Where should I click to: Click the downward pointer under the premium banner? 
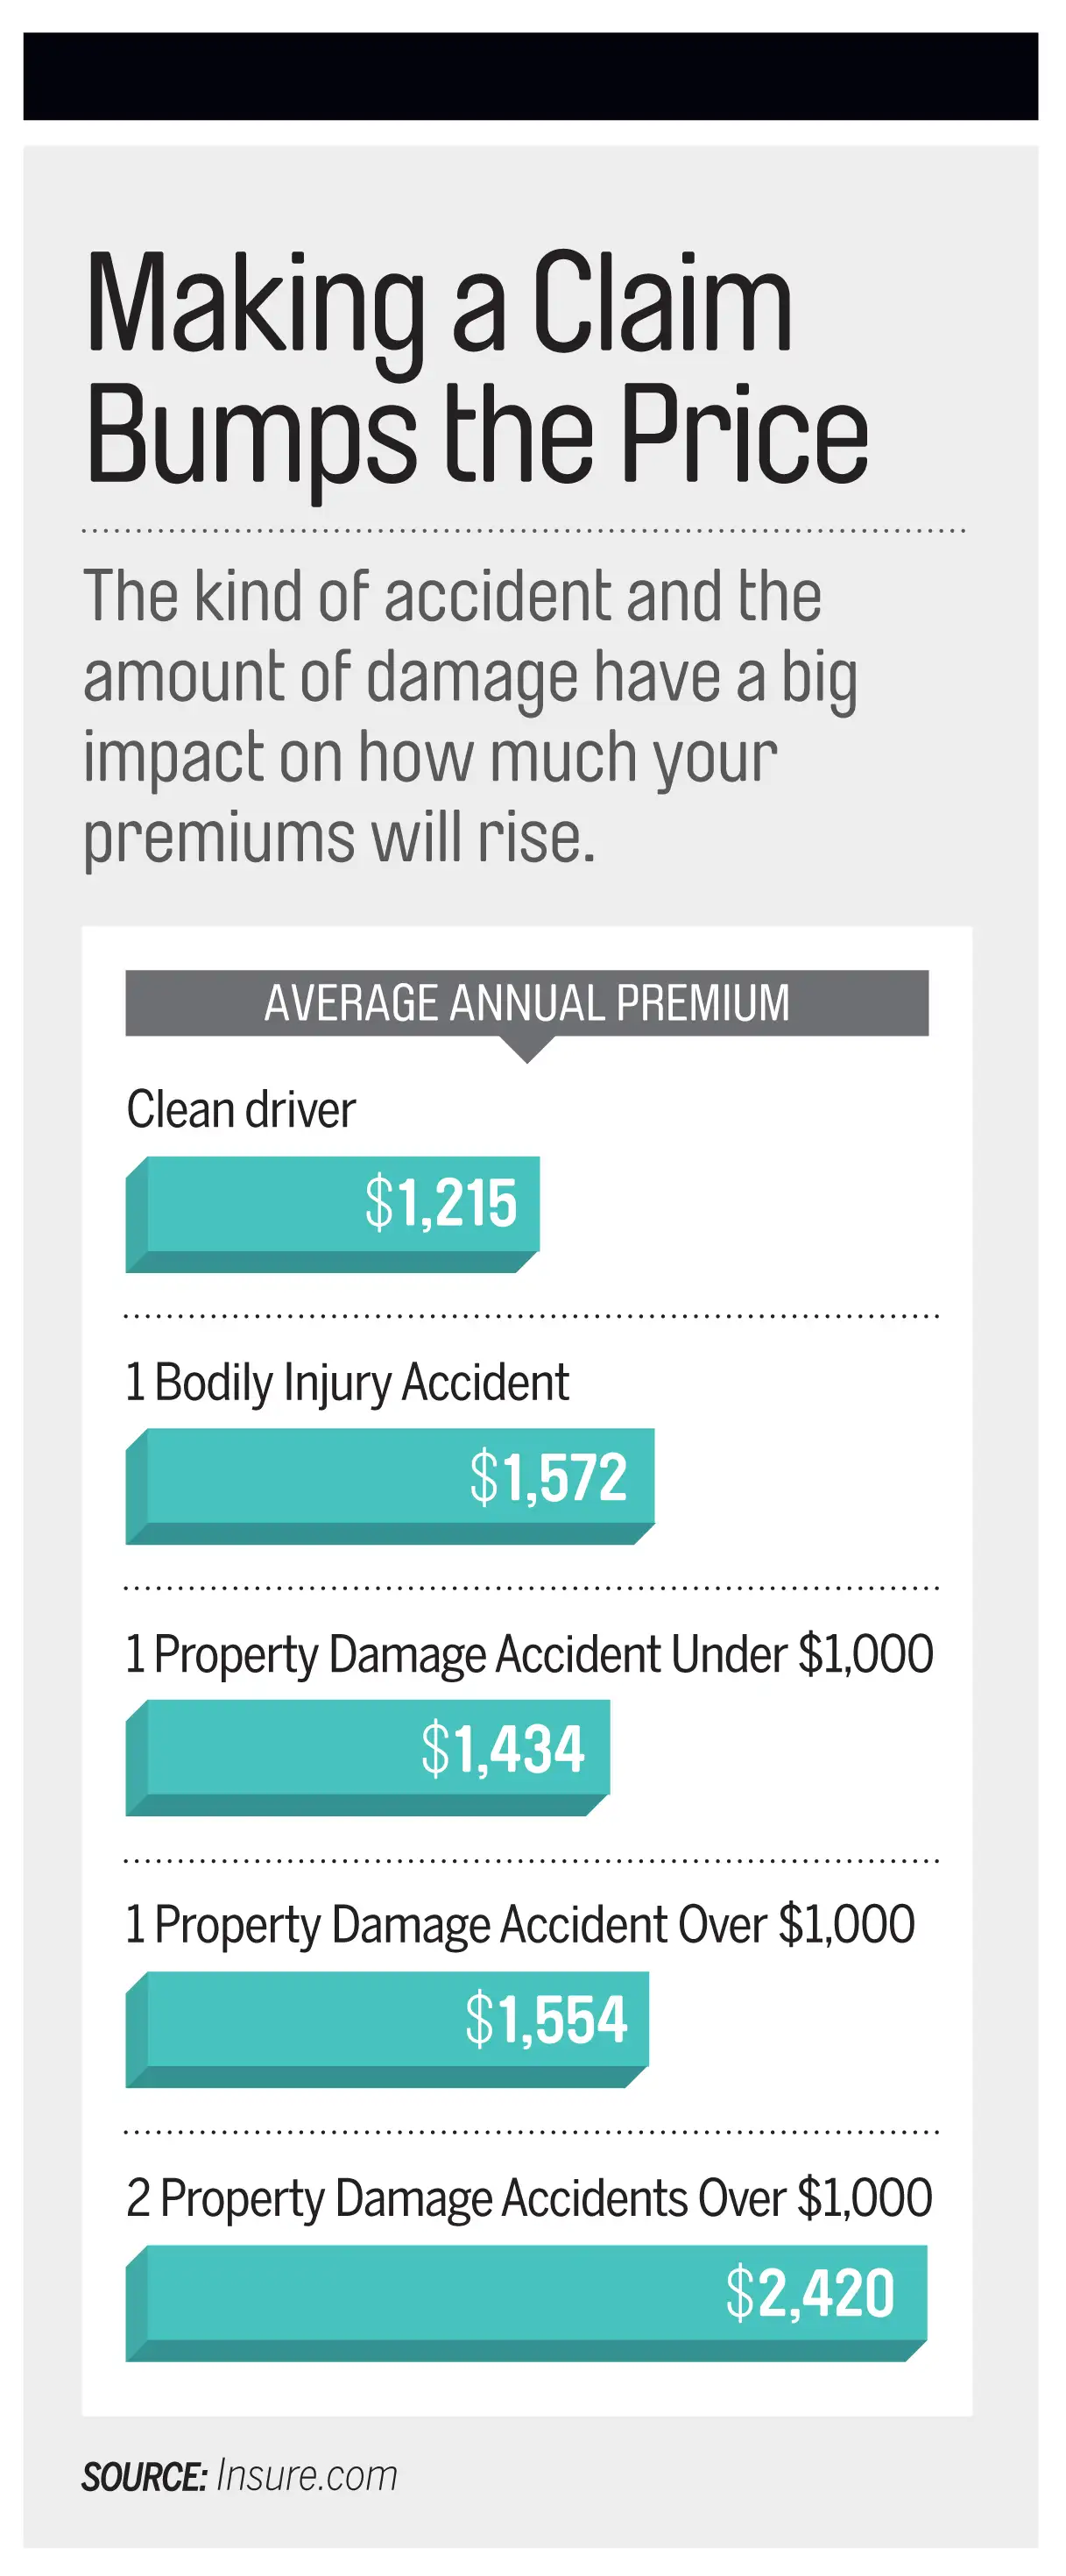526,1049
